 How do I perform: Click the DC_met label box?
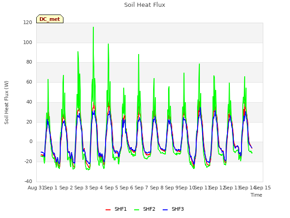tap(50, 19)
